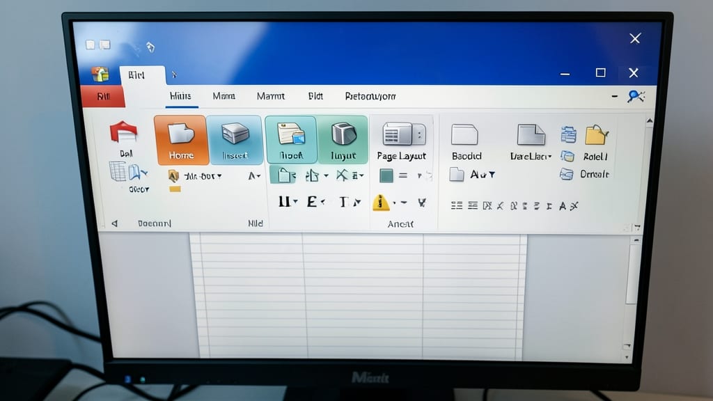Click the A icon in the bottom icon row
This screenshot has width=713, height=401.
click(x=563, y=206)
